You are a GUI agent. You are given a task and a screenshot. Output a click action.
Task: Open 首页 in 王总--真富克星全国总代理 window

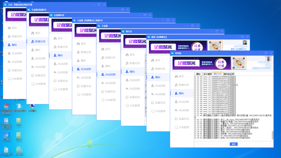pos(12,28)
